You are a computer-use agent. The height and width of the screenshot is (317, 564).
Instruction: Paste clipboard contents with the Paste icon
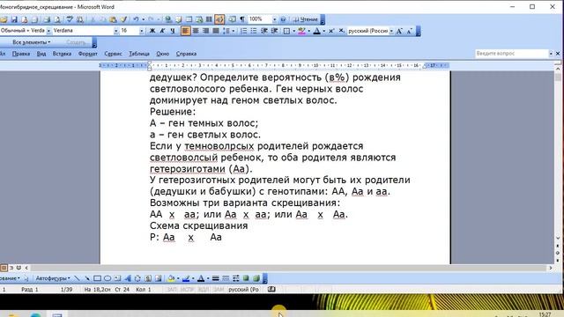[113, 19]
